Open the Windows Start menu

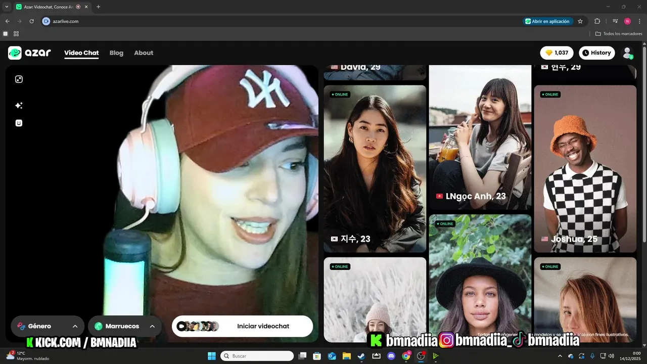coord(212,356)
